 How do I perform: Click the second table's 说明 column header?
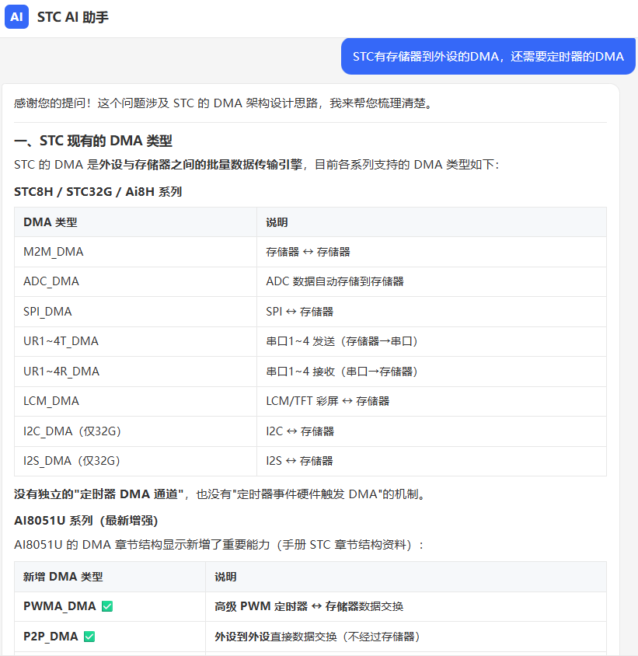coord(406,577)
